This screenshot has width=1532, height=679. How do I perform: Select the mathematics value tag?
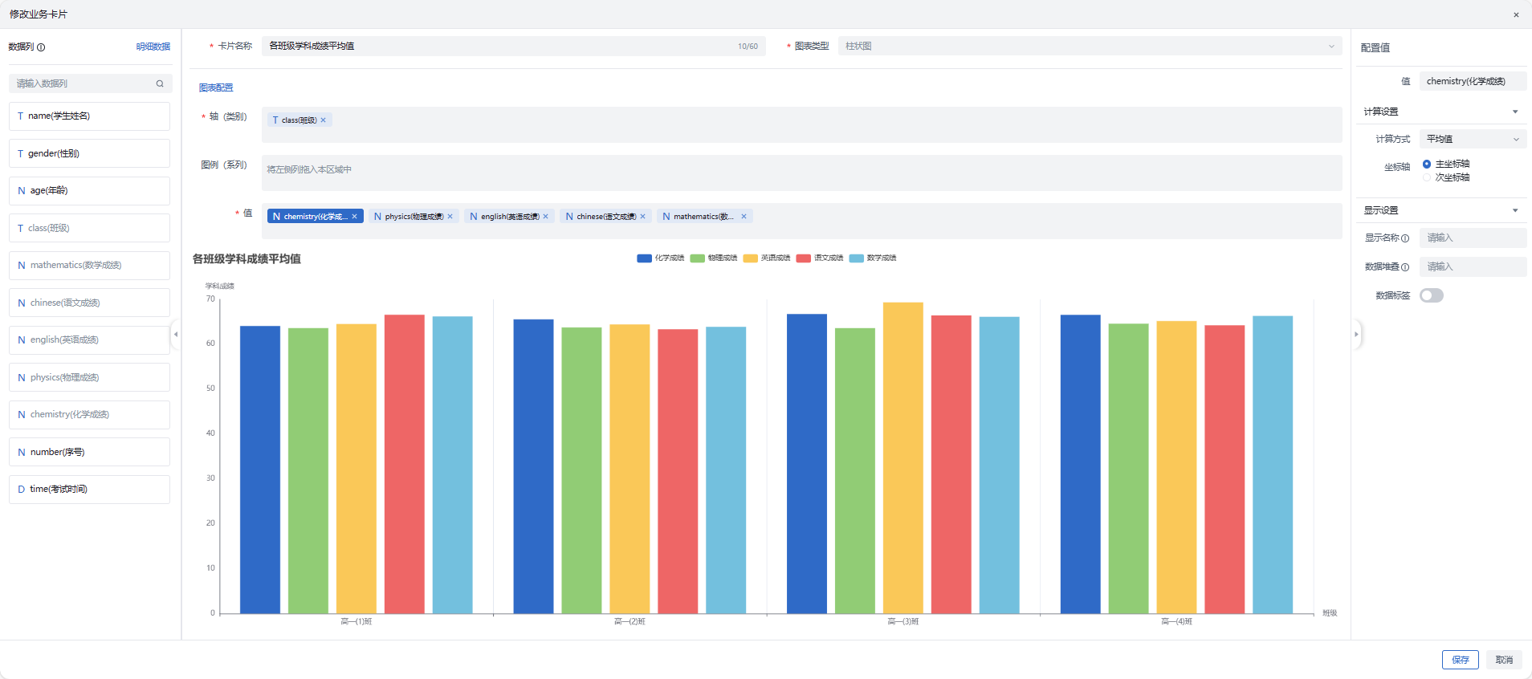[703, 217]
